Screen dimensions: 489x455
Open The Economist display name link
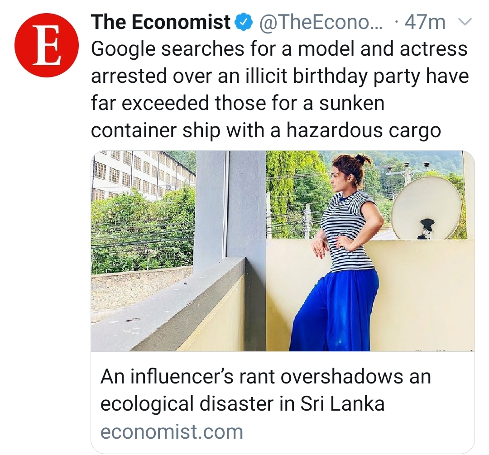click(161, 23)
